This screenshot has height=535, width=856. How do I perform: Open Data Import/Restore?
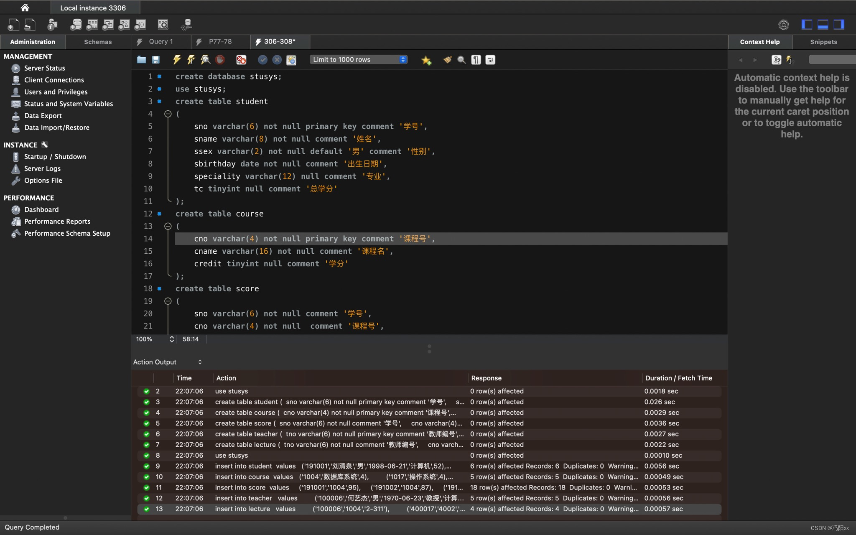coord(57,127)
